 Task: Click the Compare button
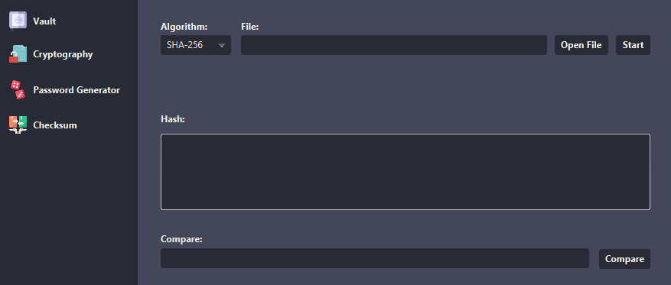(624, 259)
